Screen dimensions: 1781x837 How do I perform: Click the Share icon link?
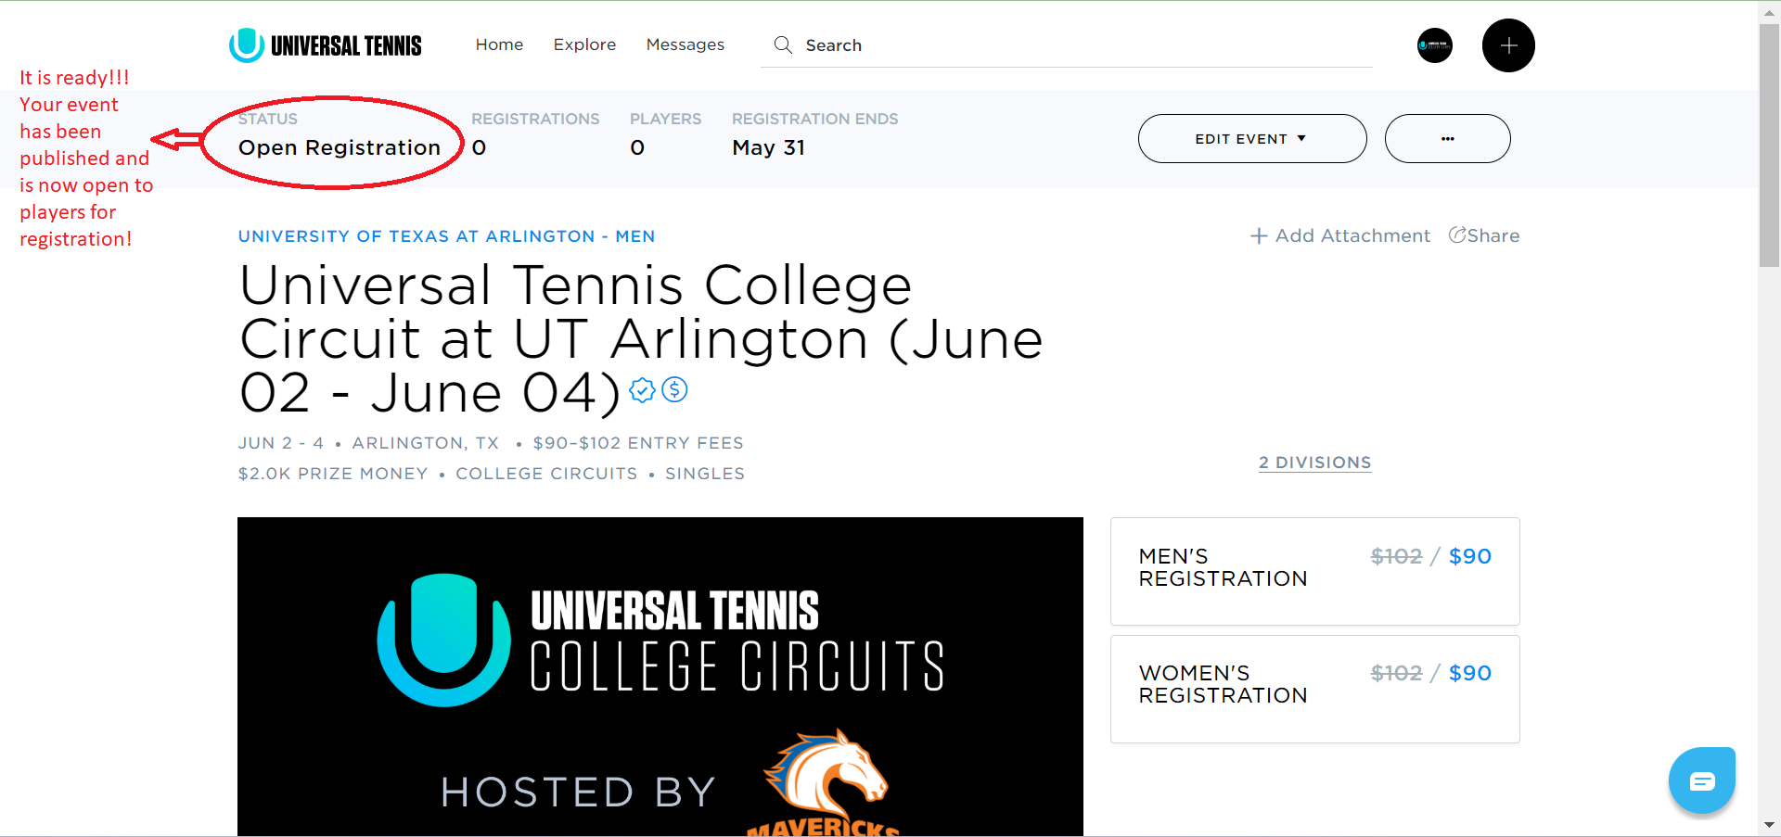(x=1484, y=235)
